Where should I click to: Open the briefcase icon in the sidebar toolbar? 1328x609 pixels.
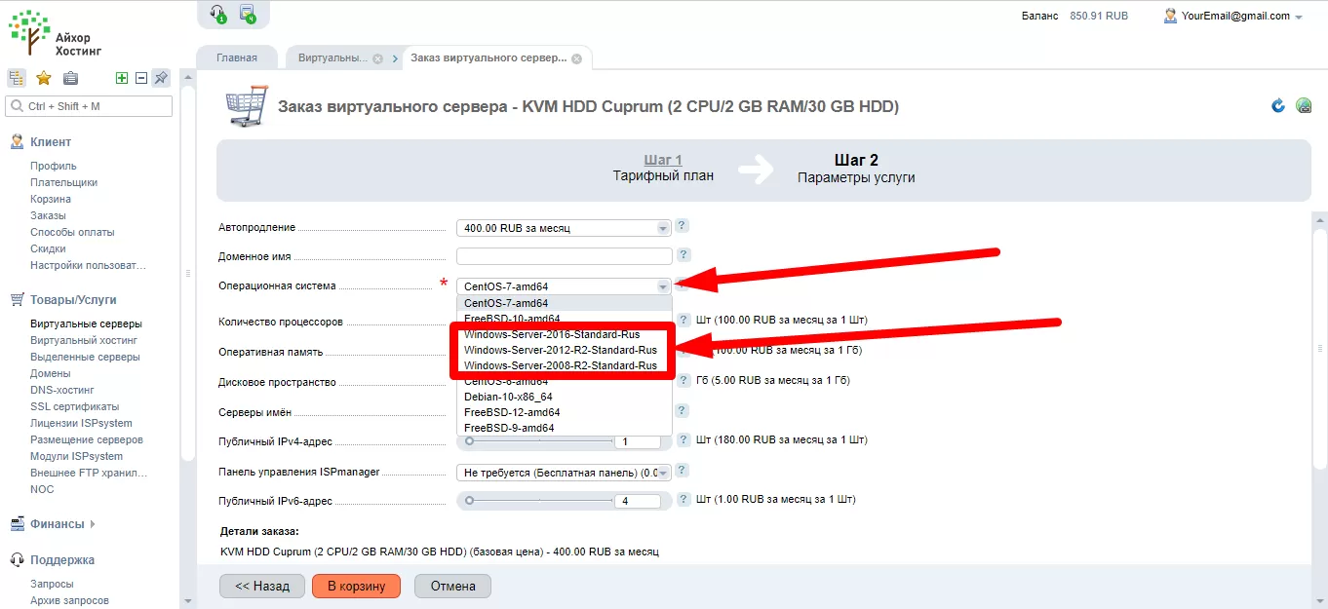70,78
